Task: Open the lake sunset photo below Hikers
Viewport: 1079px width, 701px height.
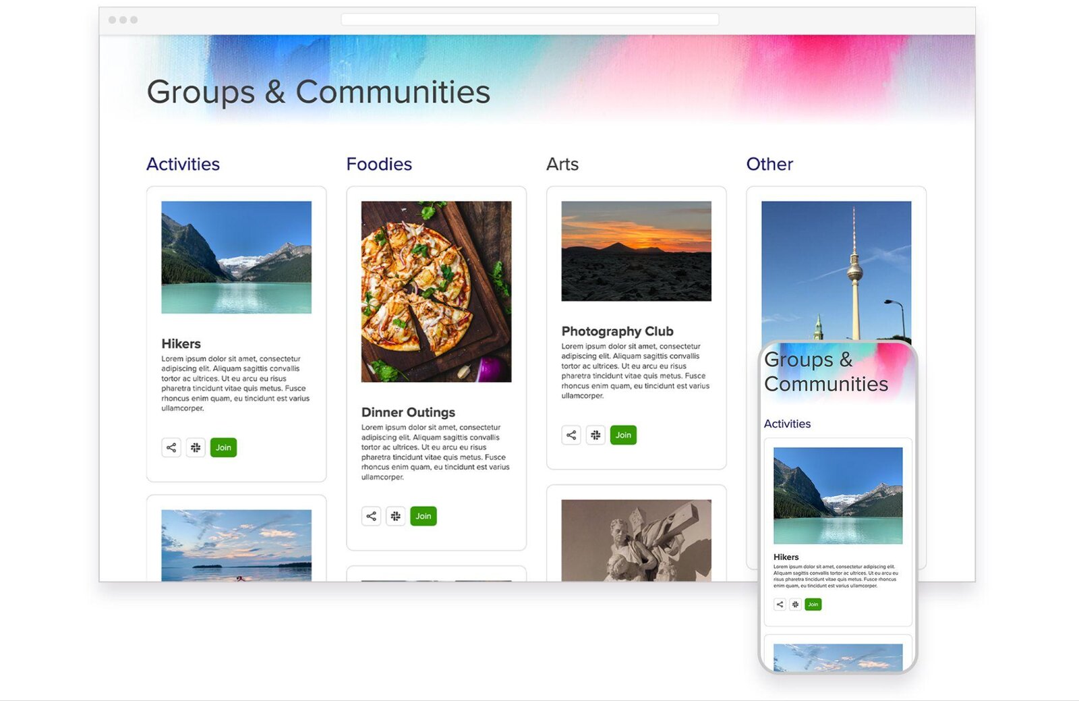Action: click(236, 545)
